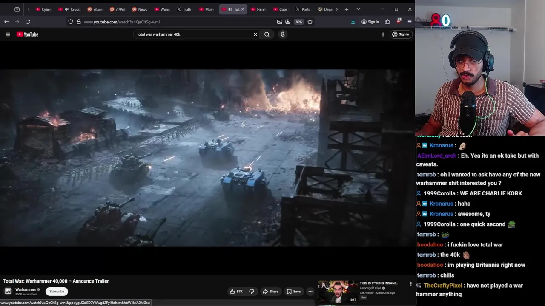Screen dimensions: 545x306
Task: Mute the playing tab's speaker icon
Action: (x=230, y=9)
